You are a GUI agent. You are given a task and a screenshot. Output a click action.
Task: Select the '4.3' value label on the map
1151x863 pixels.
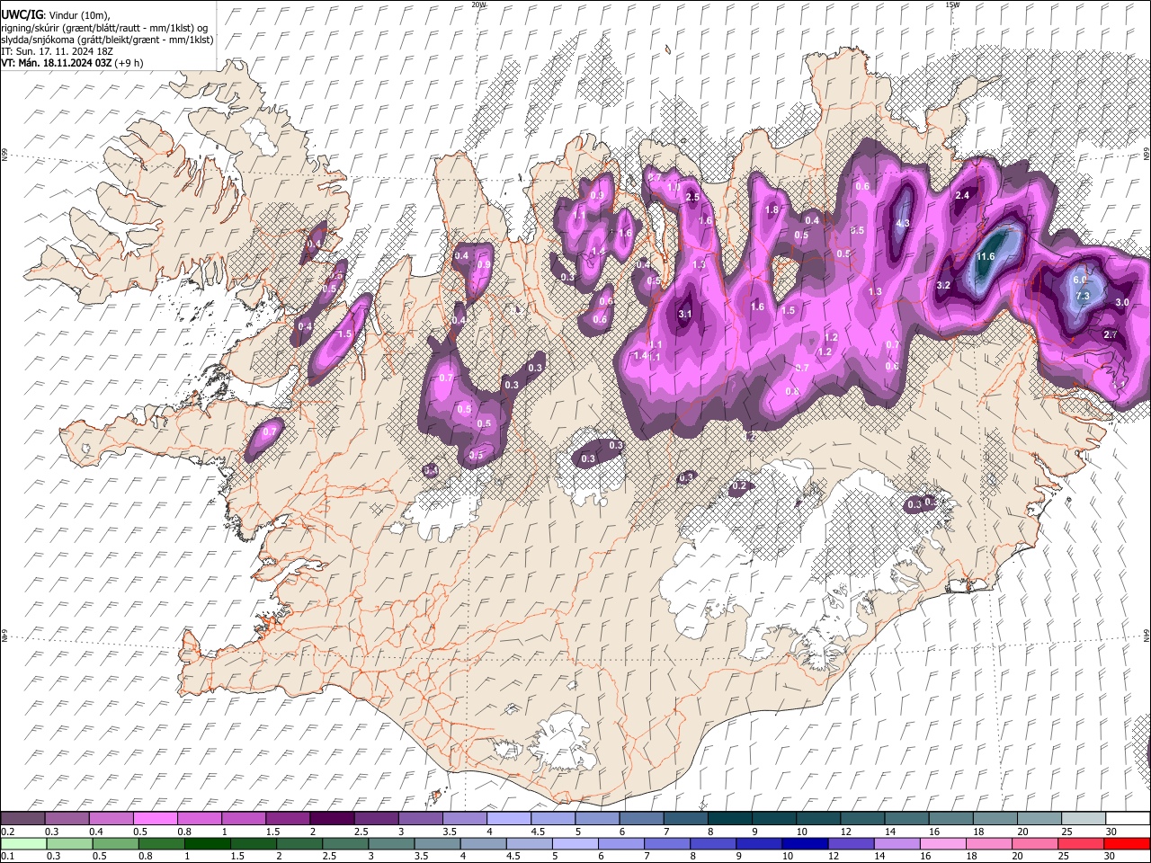(904, 223)
